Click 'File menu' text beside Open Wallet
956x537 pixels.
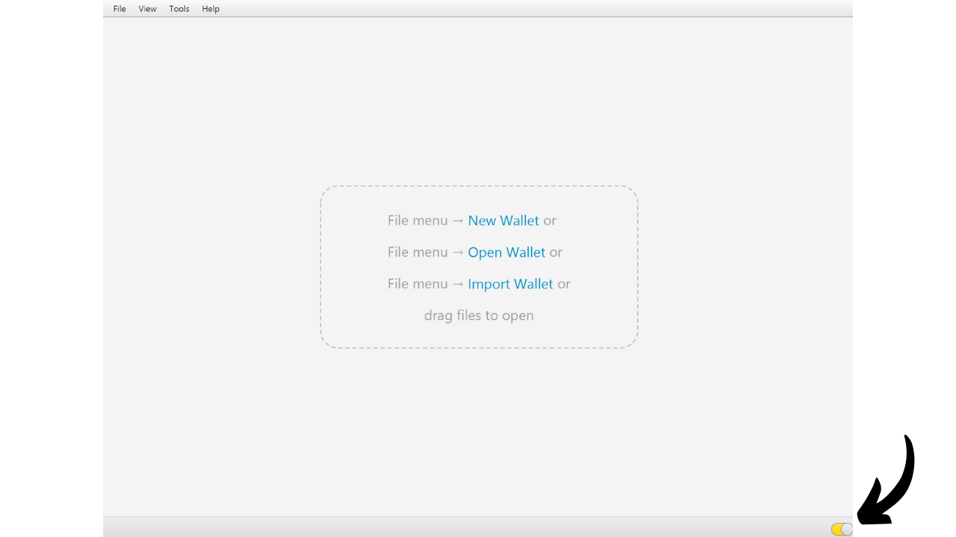(x=418, y=253)
